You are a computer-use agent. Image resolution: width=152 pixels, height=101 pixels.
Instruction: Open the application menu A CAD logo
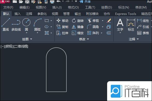(x=5, y=2)
